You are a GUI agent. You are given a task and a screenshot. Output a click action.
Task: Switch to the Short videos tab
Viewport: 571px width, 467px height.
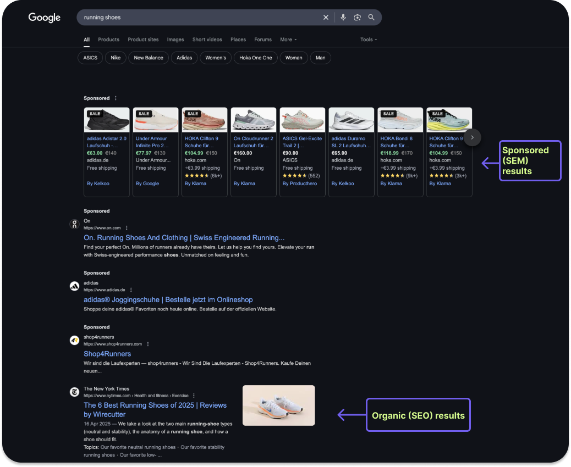tap(207, 40)
